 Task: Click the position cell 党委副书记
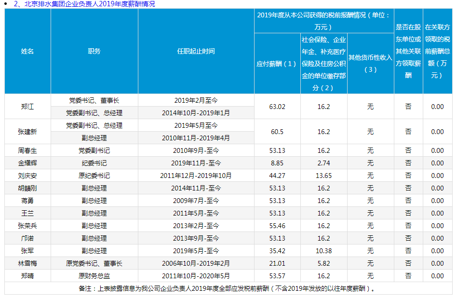94,151
